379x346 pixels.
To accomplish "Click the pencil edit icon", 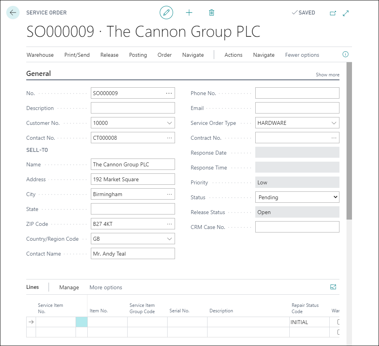I will click(166, 13).
